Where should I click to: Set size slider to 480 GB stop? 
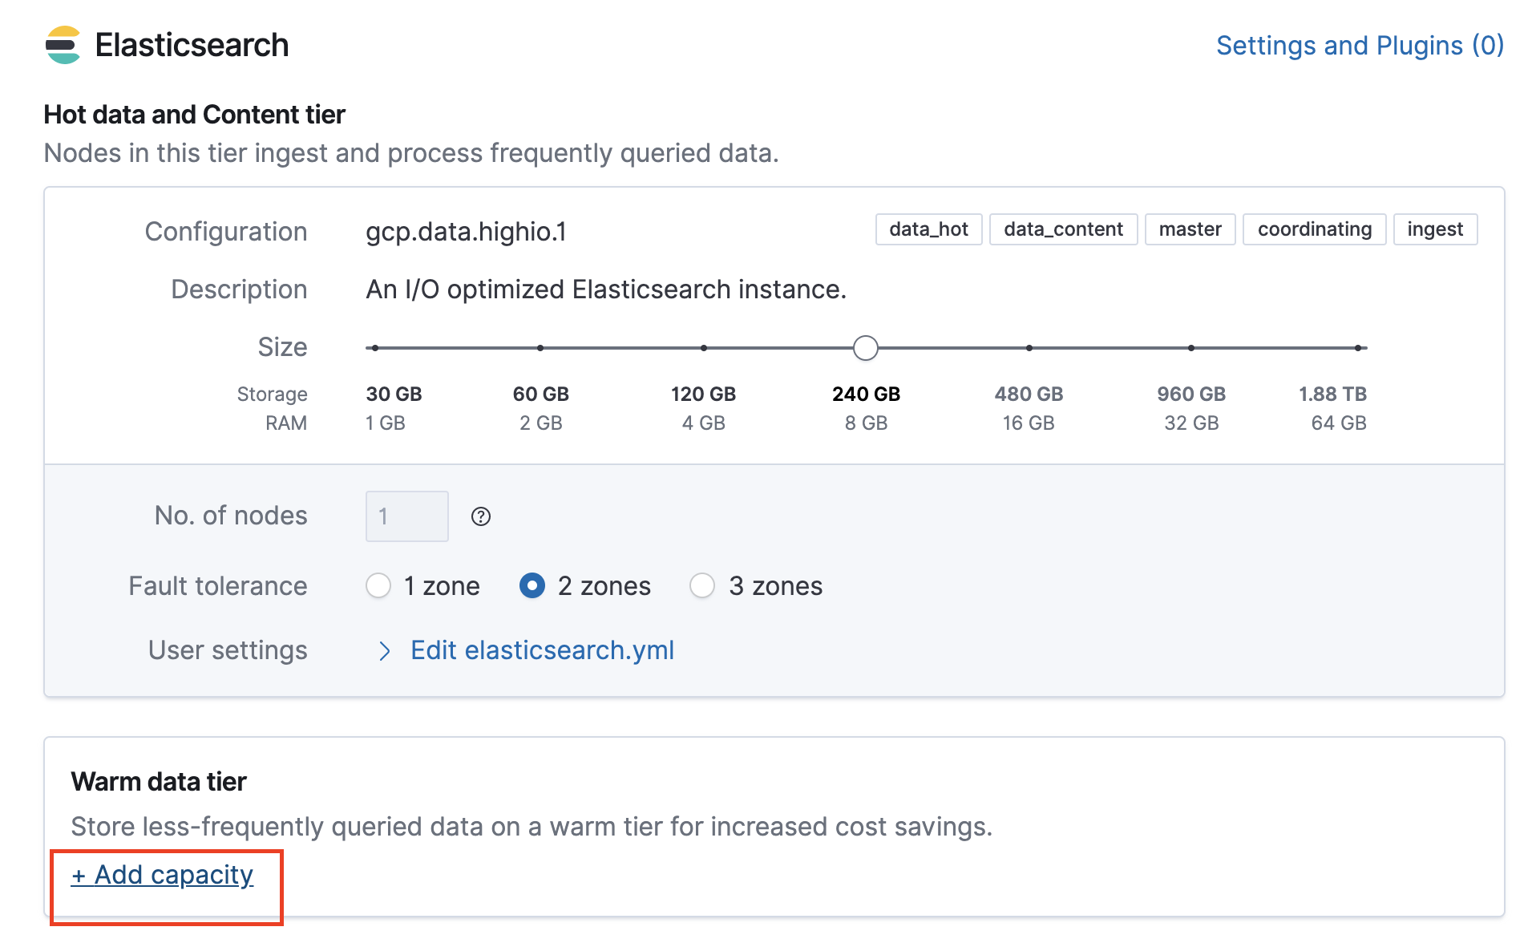click(x=1029, y=348)
